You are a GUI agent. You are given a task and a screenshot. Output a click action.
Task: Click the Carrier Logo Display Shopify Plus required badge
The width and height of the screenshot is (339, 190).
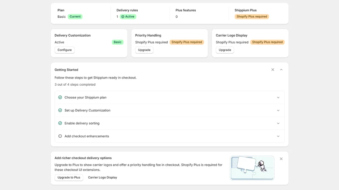click(x=267, y=42)
